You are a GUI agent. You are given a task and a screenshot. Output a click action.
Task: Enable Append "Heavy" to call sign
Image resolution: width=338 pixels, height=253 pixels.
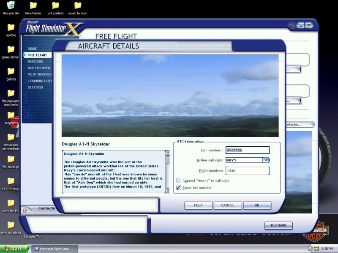[178, 180]
